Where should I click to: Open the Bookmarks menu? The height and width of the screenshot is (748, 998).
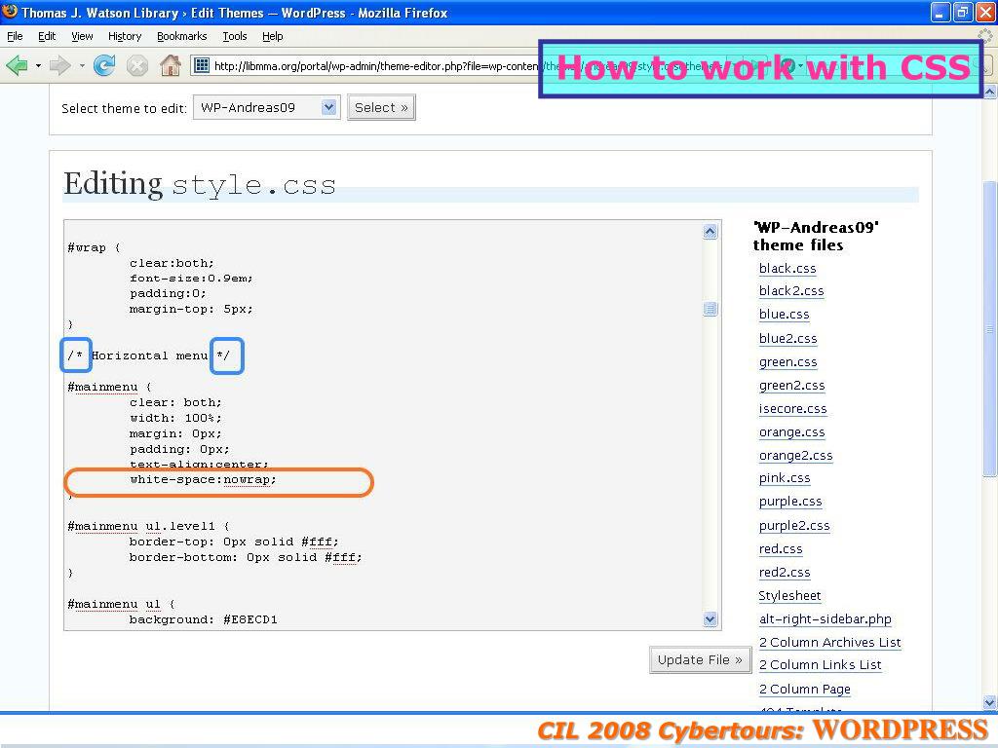tap(181, 36)
